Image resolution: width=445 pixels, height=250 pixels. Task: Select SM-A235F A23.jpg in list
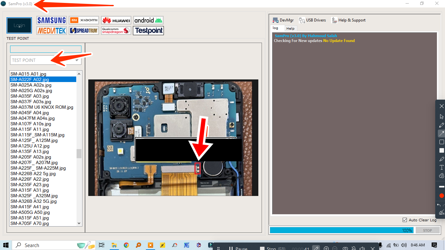pos(43,185)
